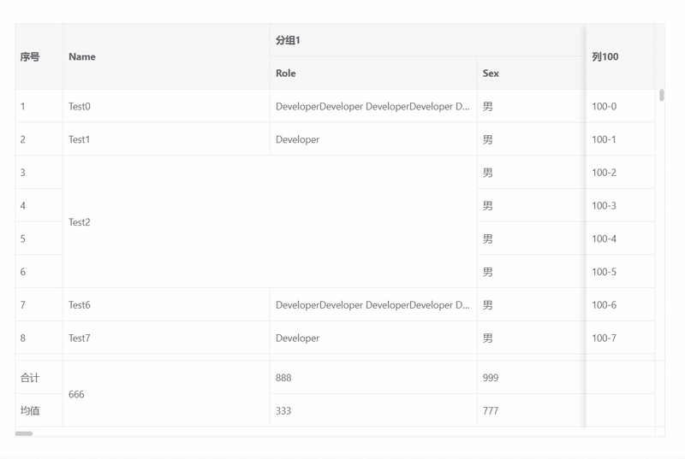The height and width of the screenshot is (459, 685).
Task: Click the truncated Role cell in Test0 row
Action: coord(373,106)
